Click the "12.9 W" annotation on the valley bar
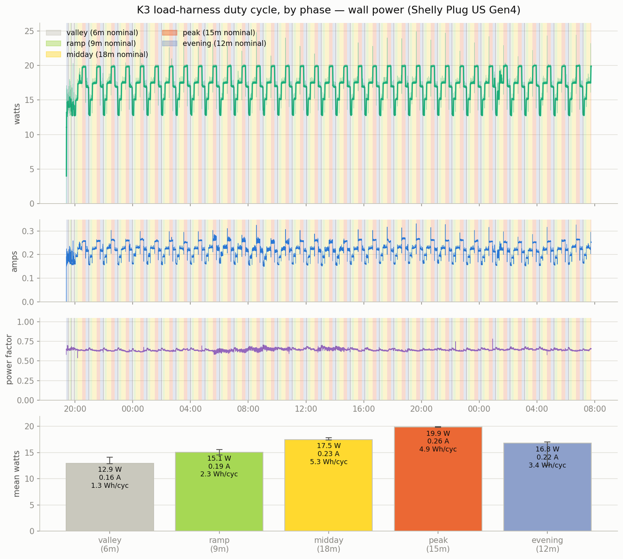This screenshot has width=623, height=559. (110, 470)
